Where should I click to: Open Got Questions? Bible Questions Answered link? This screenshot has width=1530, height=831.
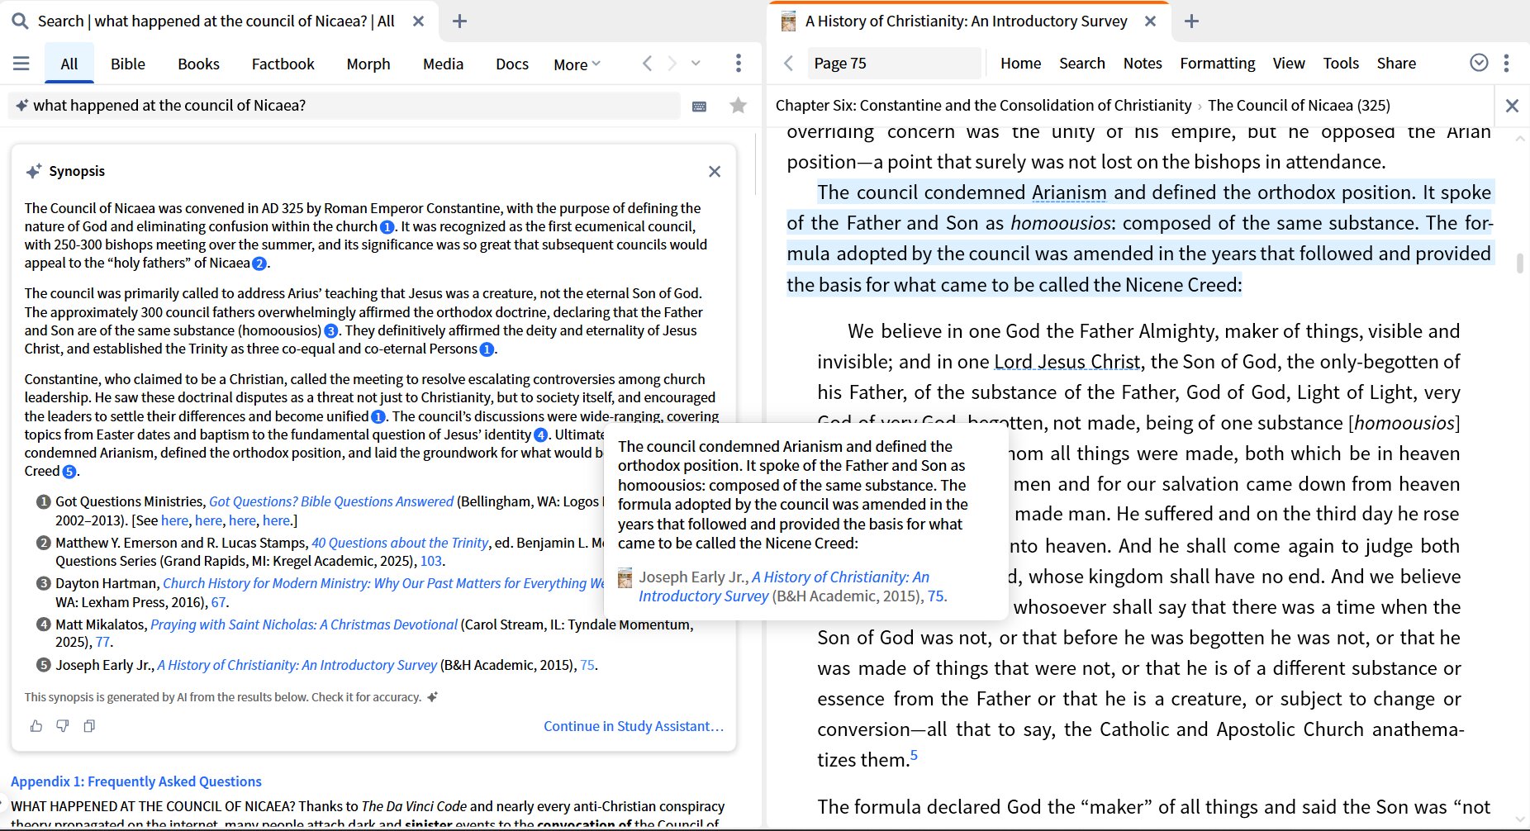[331, 501]
